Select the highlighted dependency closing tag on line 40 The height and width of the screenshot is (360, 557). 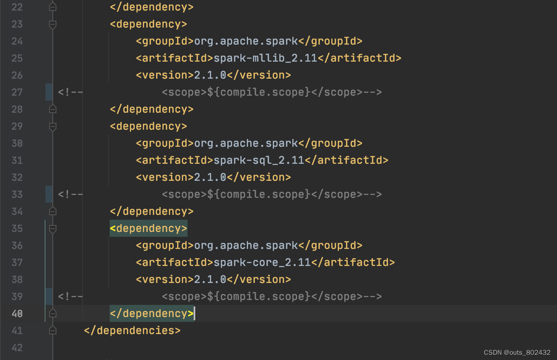[x=151, y=313]
